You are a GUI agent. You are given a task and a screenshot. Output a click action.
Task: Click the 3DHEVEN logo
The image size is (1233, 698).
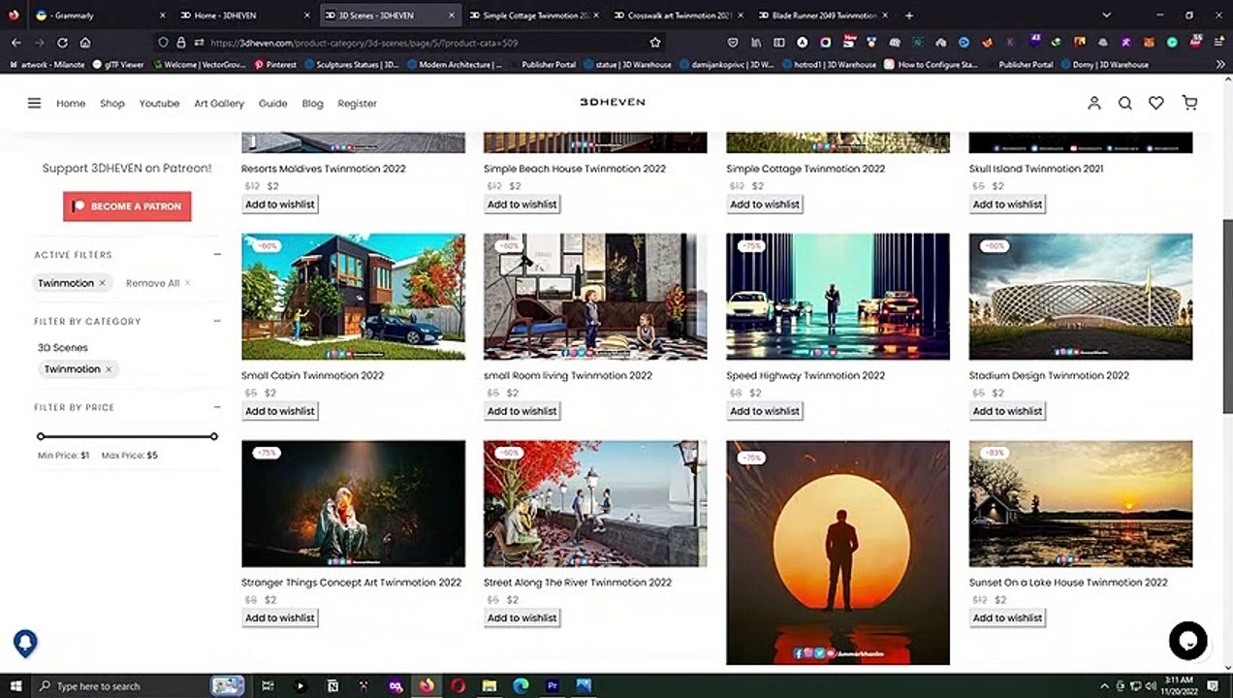coord(612,102)
